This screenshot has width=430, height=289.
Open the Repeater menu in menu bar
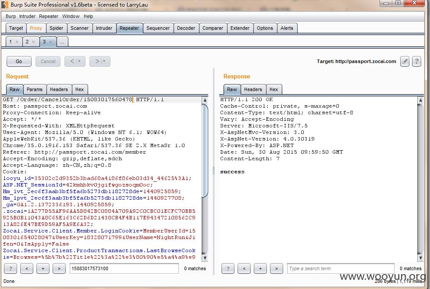coord(49,17)
